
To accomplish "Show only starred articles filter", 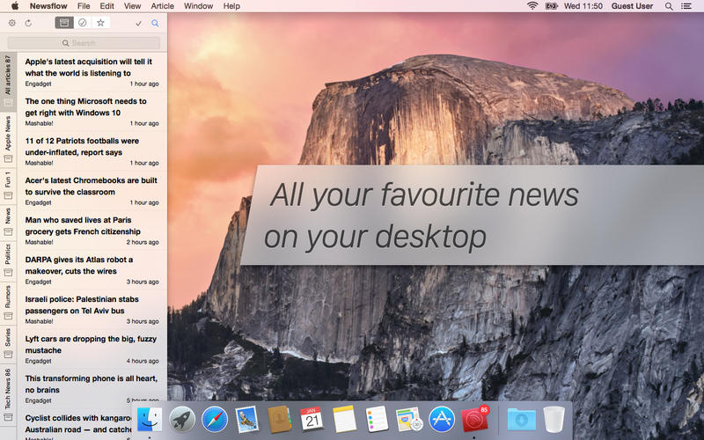I will [100, 23].
